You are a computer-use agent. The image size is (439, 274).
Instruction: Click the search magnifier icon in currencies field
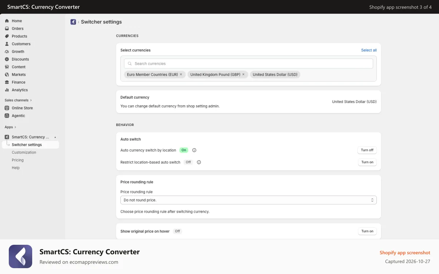[130, 64]
